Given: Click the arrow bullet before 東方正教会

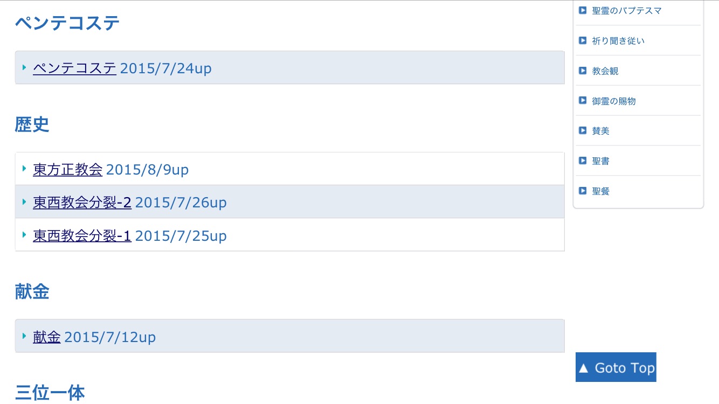Looking at the screenshot, I should (x=24, y=169).
